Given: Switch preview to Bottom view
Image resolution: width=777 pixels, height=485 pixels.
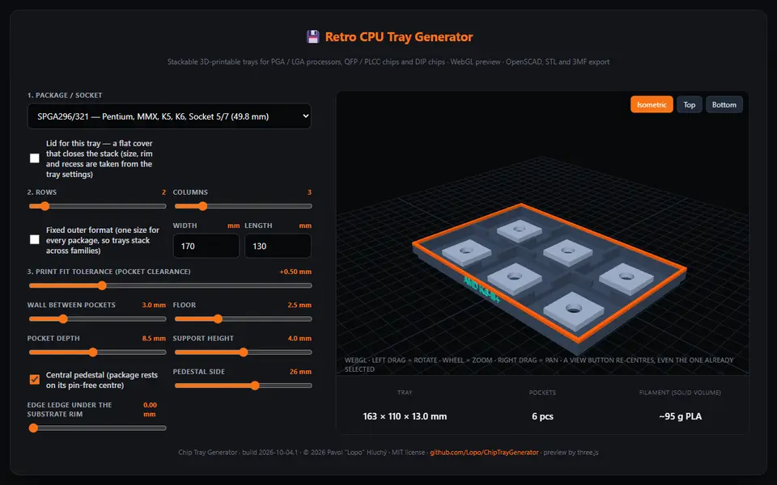Looking at the screenshot, I should [x=724, y=104].
